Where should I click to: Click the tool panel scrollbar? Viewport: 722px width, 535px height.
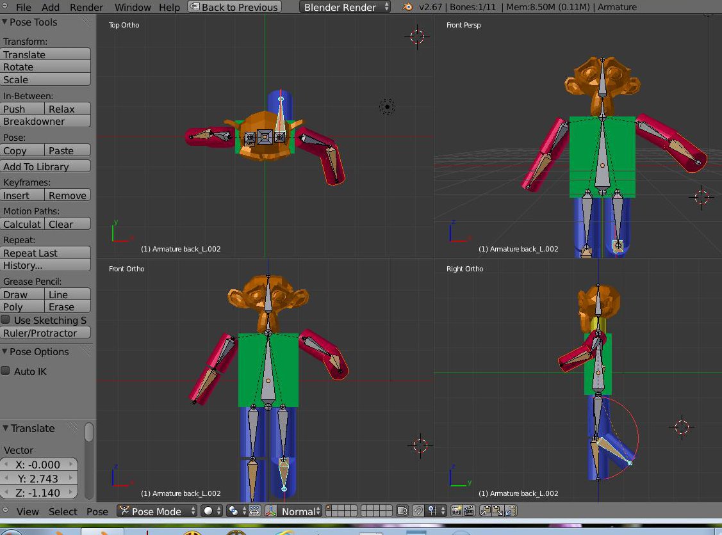[89, 433]
